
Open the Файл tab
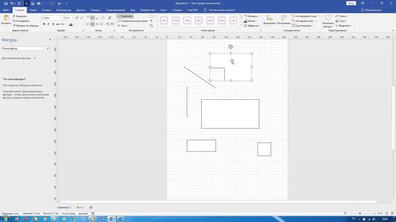(x=6, y=10)
